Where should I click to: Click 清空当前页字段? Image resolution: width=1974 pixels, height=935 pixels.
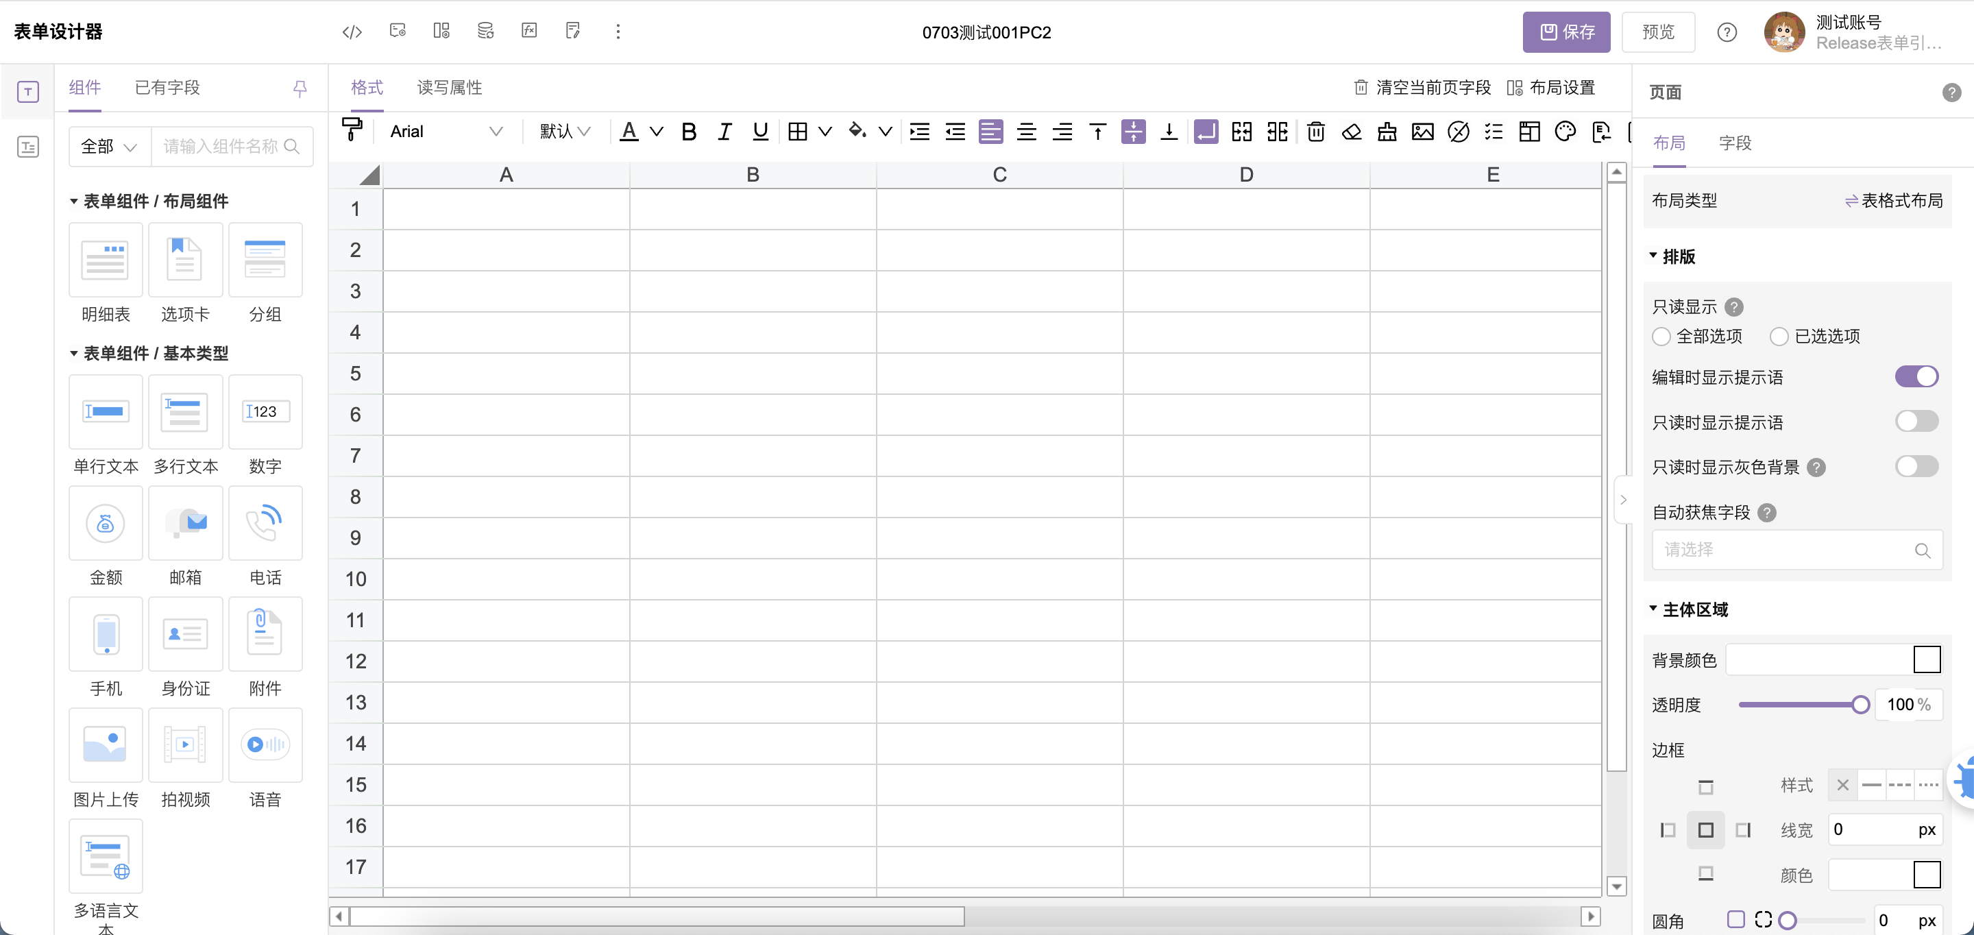(1422, 88)
